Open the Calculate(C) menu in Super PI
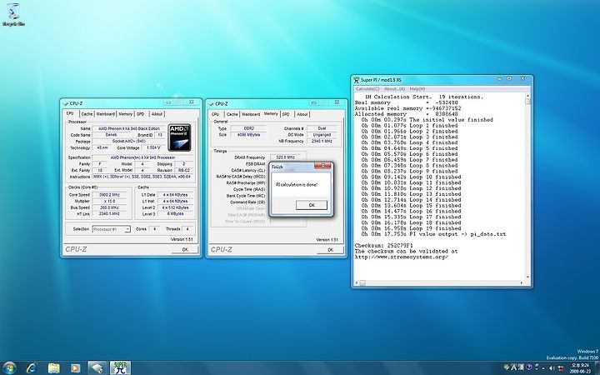This screenshot has width=600, height=375. pos(367,89)
